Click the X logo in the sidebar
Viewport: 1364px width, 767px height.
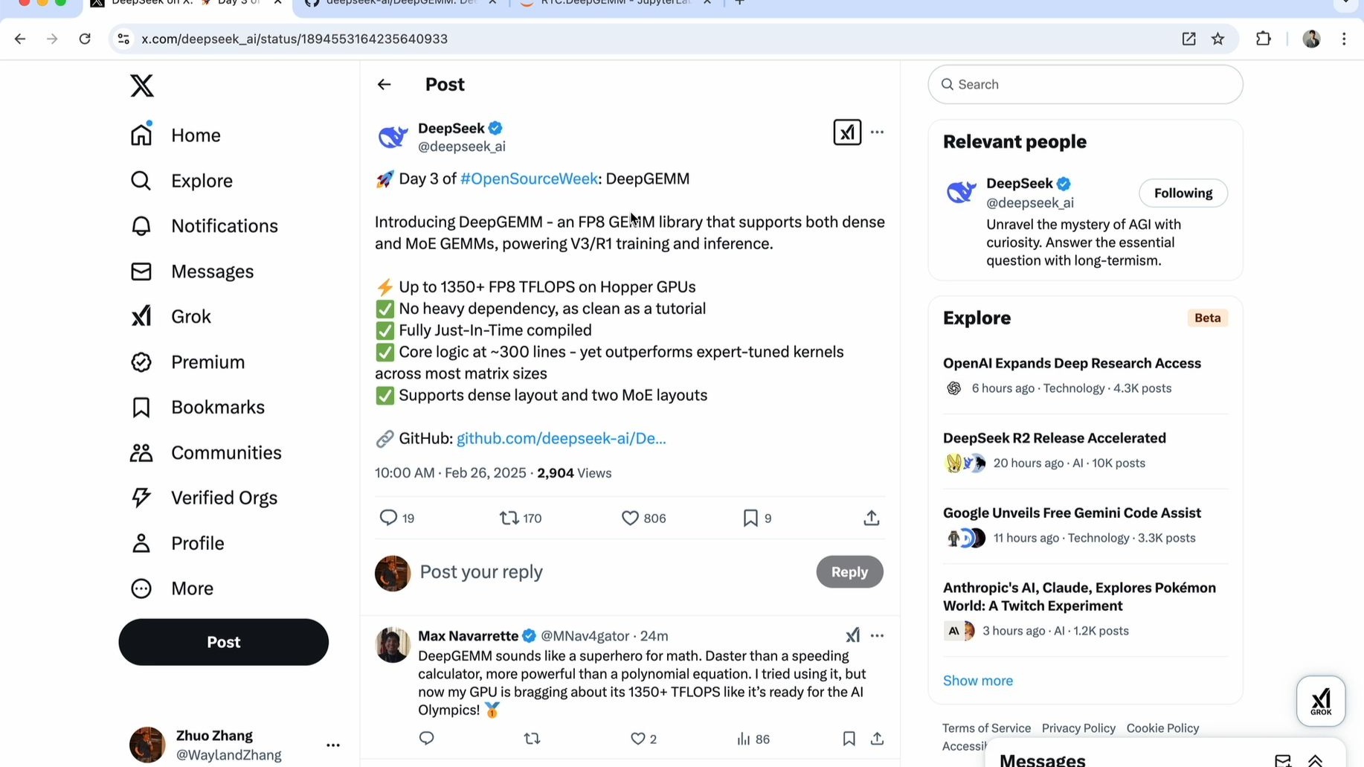click(x=142, y=86)
